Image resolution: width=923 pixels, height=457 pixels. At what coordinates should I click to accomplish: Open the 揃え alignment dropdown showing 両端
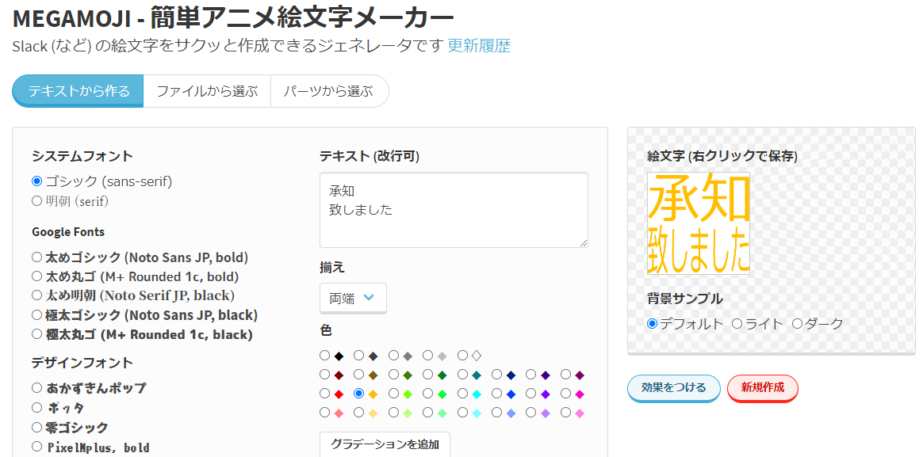click(x=353, y=298)
